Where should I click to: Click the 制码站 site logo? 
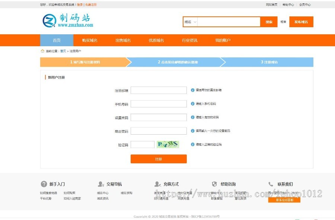[x=67, y=21]
